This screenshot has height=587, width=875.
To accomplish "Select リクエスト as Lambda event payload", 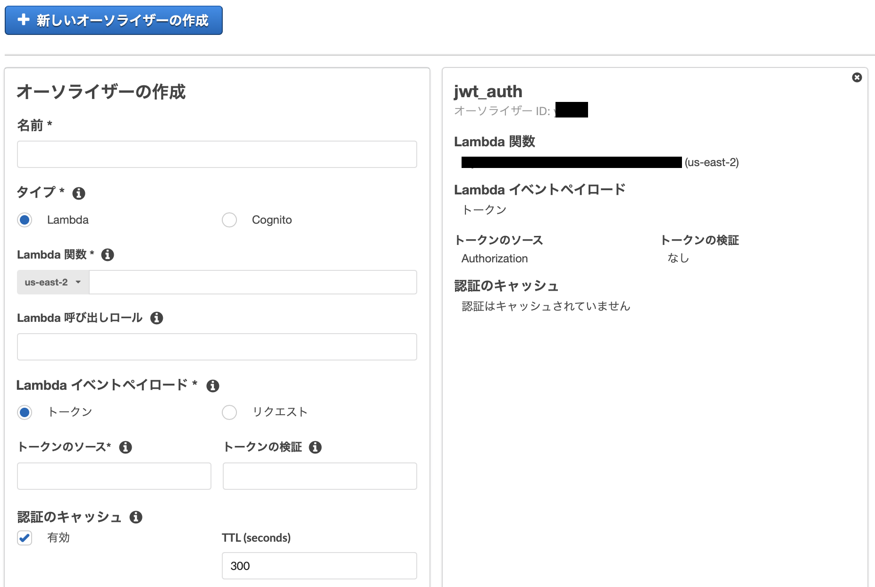I will [x=229, y=412].
